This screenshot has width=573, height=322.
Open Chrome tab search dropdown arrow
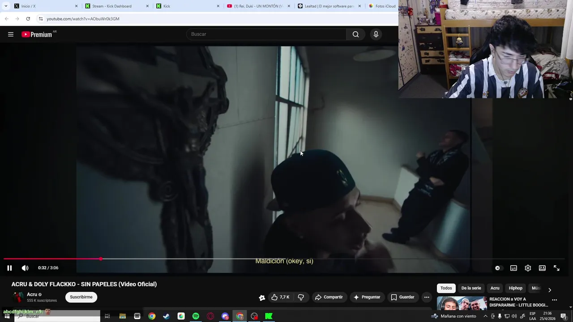6,6
